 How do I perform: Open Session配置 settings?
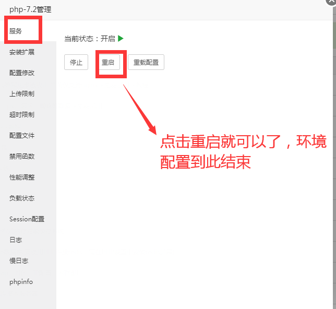28,219
